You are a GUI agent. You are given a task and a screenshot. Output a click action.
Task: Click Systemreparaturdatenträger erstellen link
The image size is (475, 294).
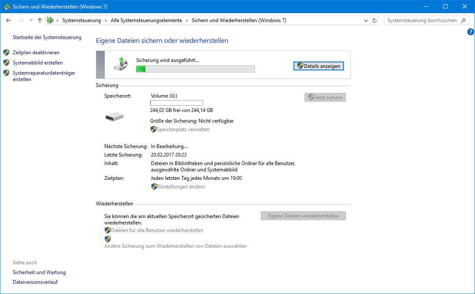[44, 76]
